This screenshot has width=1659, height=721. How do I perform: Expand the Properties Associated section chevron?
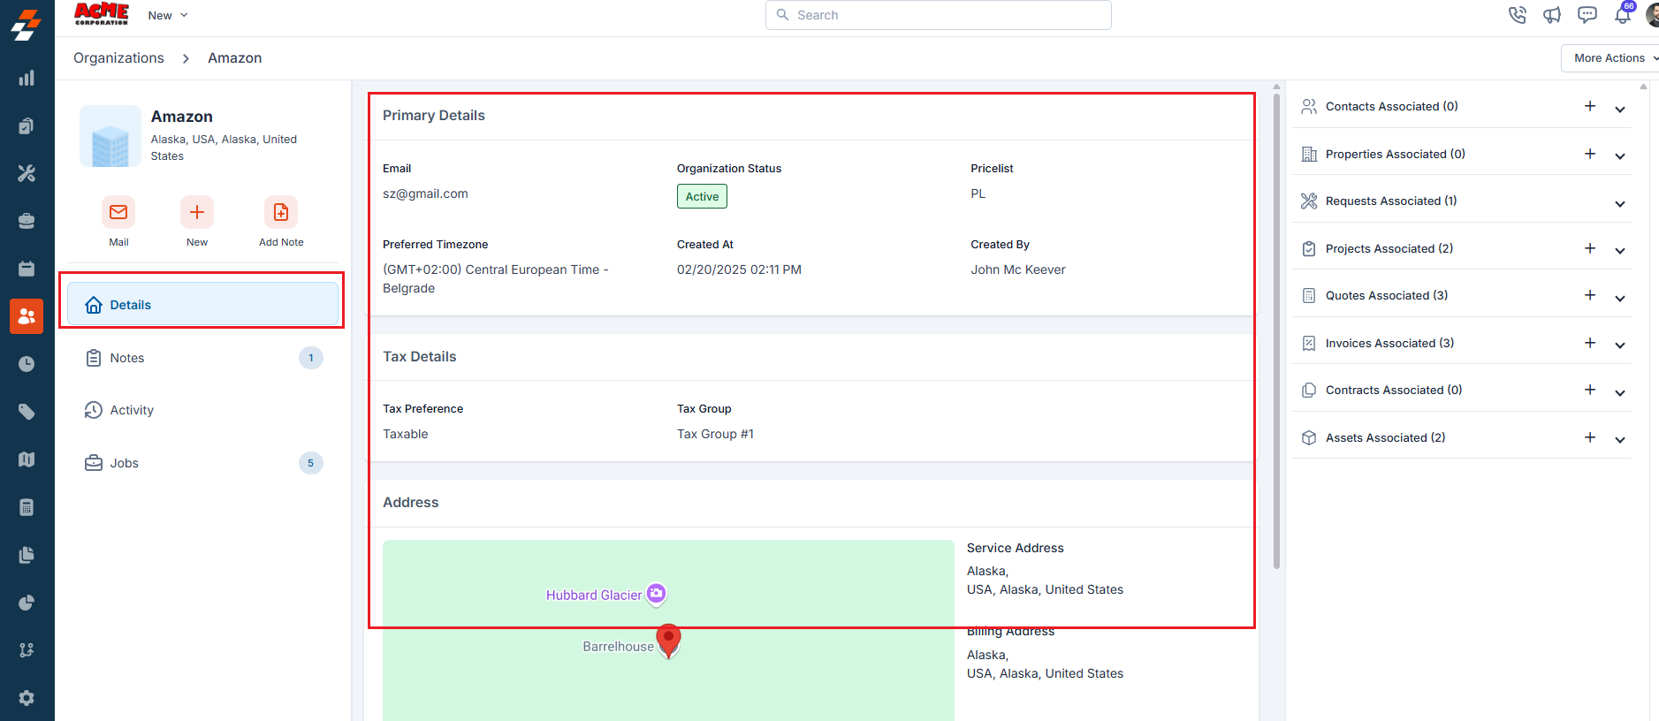click(1620, 156)
